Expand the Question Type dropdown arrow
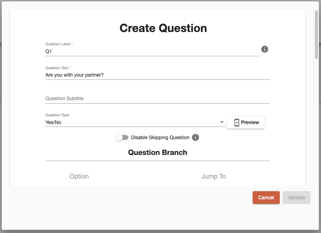Screen dimensions: 321x233 tap(222, 122)
